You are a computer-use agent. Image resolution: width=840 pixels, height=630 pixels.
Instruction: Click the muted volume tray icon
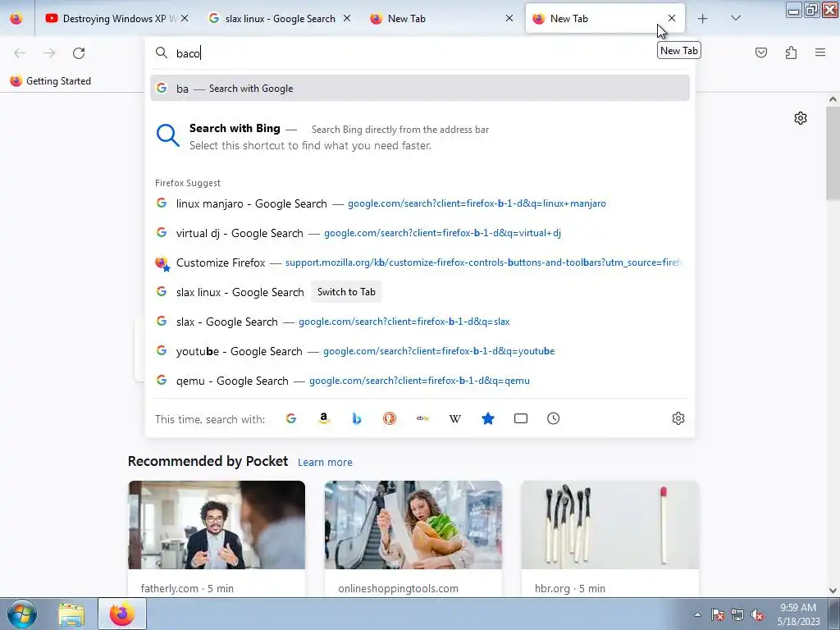[x=757, y=614]
